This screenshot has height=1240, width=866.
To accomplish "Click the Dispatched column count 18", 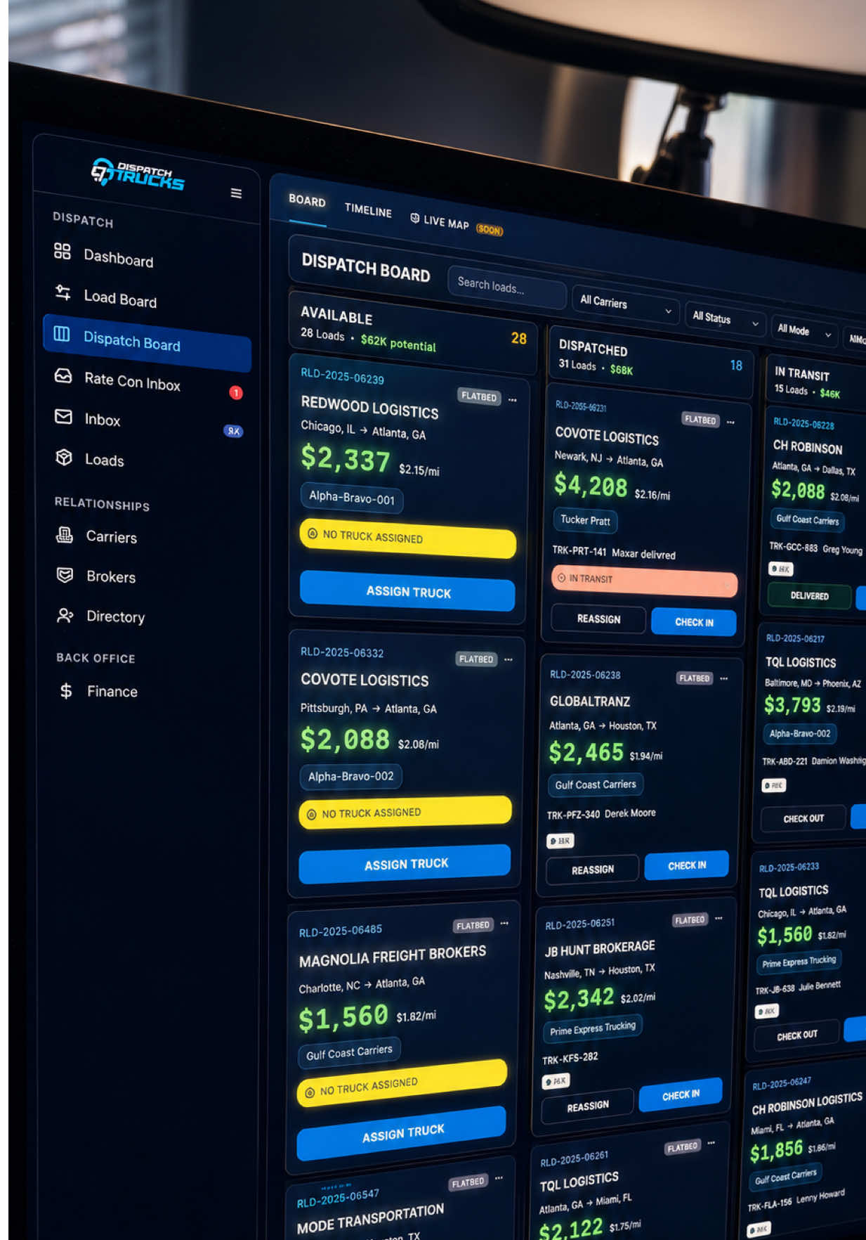I will click(736, 366).
